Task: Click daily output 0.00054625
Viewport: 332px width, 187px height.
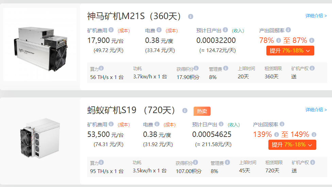Action: tap(212, 135)
